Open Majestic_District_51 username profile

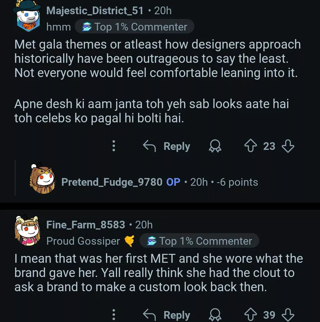coord(95,11)
